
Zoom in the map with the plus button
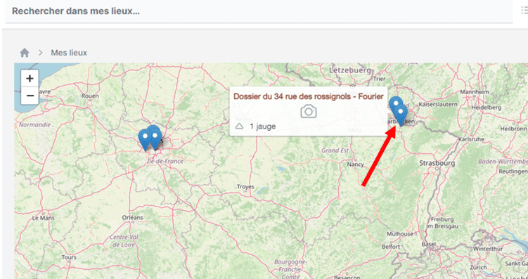pos(30,79)
